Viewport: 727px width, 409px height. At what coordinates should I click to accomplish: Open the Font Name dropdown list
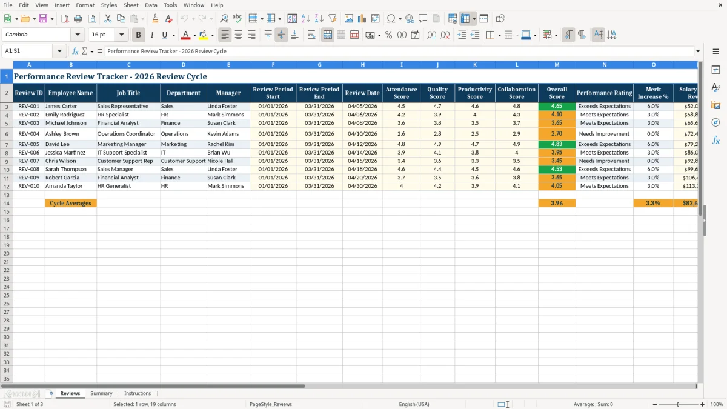coord(77,35)
